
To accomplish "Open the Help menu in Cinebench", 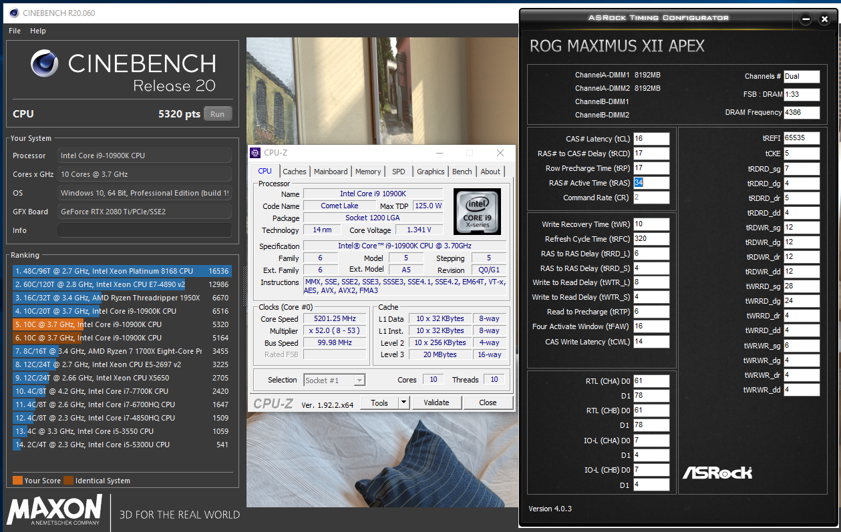I will [38, 31].
